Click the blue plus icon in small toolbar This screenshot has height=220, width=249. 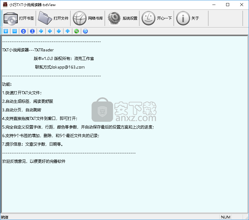[6, 31]
